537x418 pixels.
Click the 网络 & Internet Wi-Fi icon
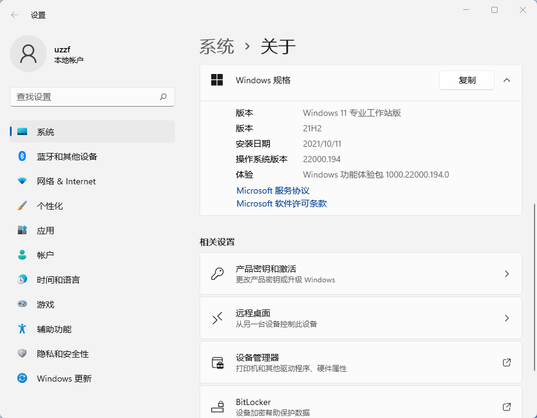(22, 181)
